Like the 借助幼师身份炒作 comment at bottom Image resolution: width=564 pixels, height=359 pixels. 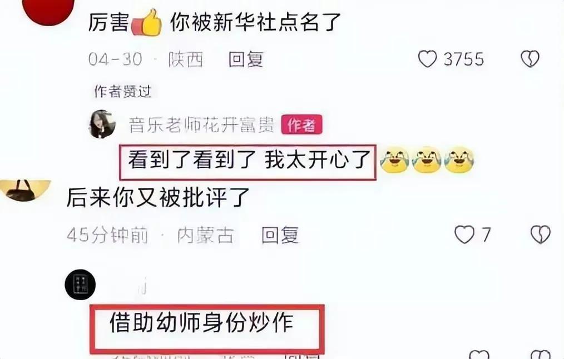479,355
